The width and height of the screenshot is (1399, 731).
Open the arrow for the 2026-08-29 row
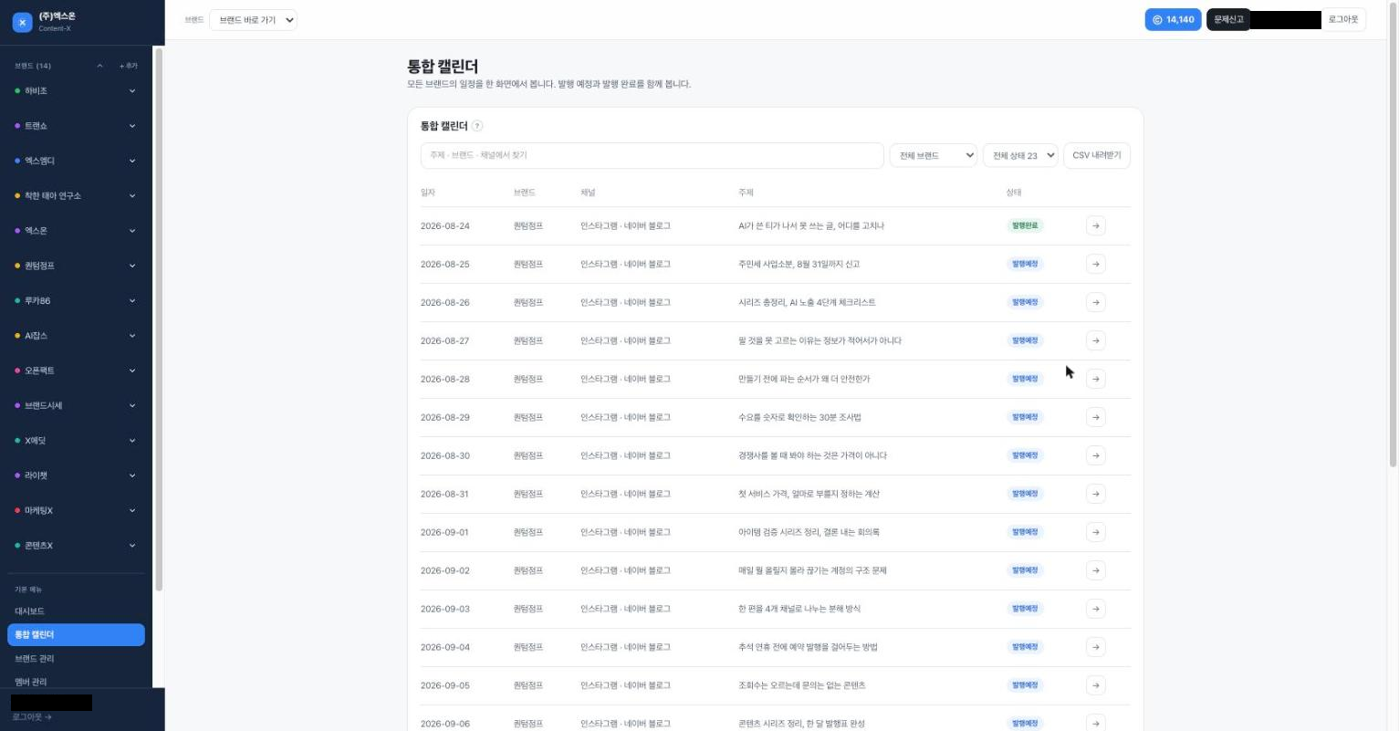(1095, 417)
